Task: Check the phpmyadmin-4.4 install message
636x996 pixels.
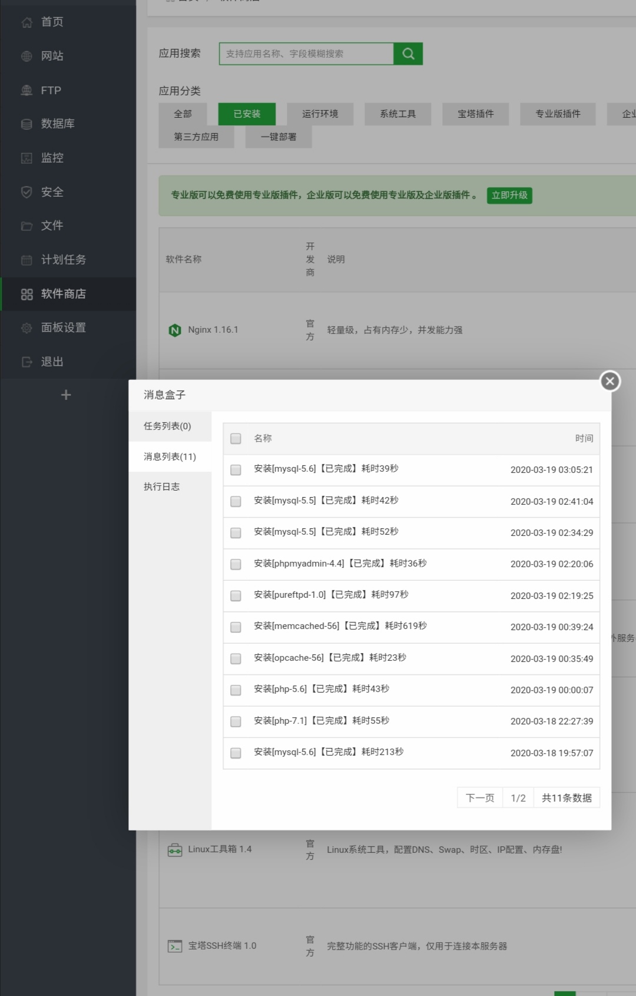Action: coord(236,564)
